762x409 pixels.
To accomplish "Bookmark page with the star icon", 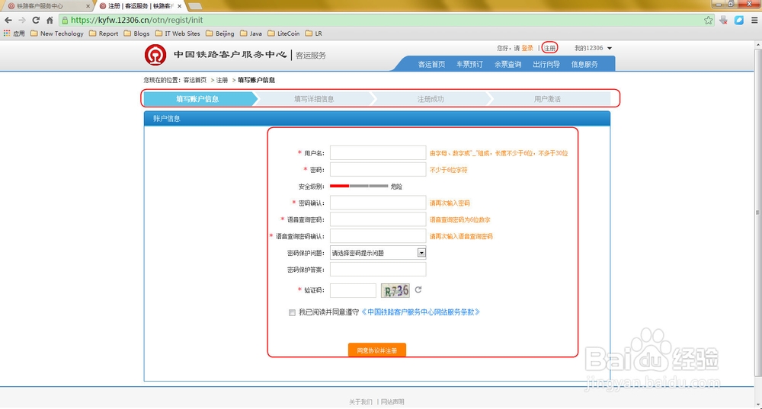I will (709, 21).
